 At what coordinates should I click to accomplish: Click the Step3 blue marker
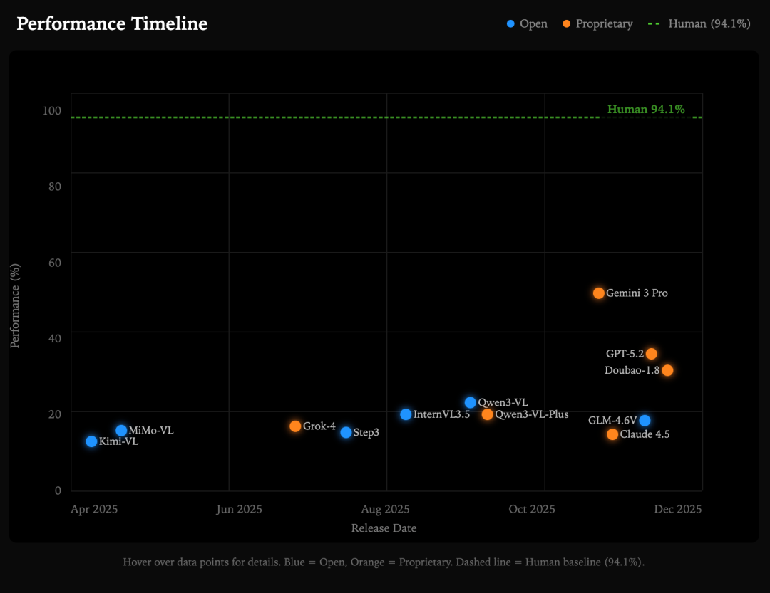tap(346, 432)
